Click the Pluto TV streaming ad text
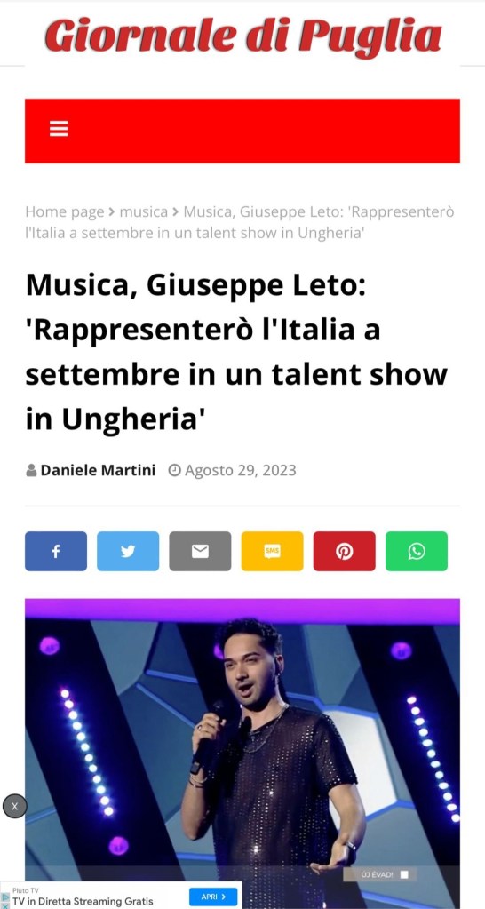Viewport: 485px width, 909px height. pyautogui.click(x=83, y=902)
